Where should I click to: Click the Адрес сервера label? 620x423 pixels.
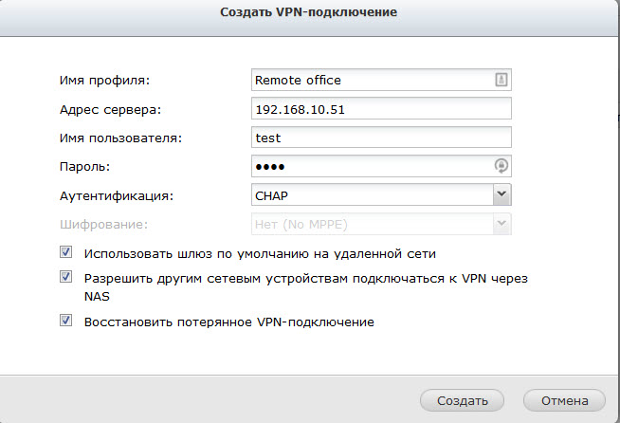pos(110,110)
